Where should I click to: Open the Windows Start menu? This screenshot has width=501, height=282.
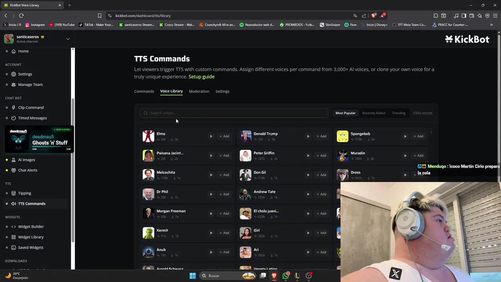pos(193,276)
